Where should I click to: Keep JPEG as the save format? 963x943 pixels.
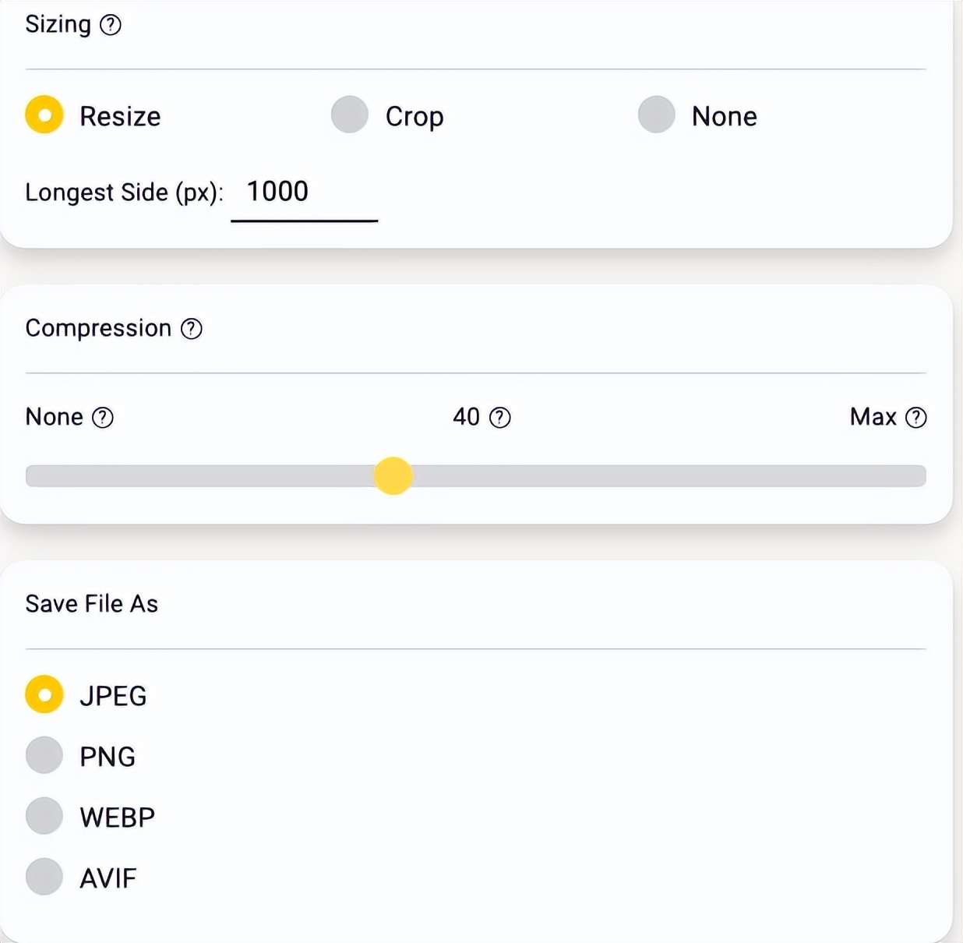pyautogui.click(x=44, y=694)
